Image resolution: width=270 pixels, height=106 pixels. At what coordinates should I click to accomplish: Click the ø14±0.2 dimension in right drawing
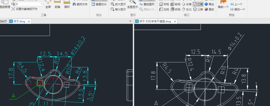tap(235, 41)
